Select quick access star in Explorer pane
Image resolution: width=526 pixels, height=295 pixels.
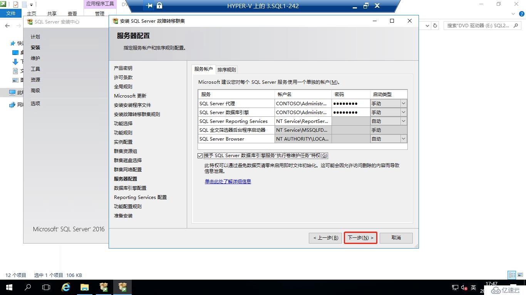(x=13, y=43)
